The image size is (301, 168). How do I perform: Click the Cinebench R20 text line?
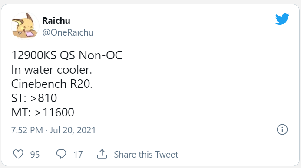[x=52, y=84]
